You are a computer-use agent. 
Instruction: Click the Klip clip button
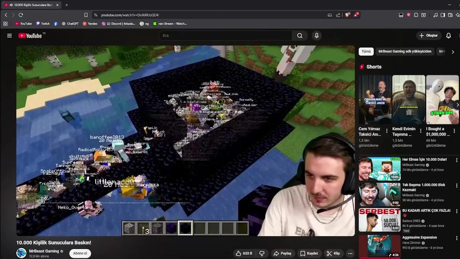click(x=333, y=253)
